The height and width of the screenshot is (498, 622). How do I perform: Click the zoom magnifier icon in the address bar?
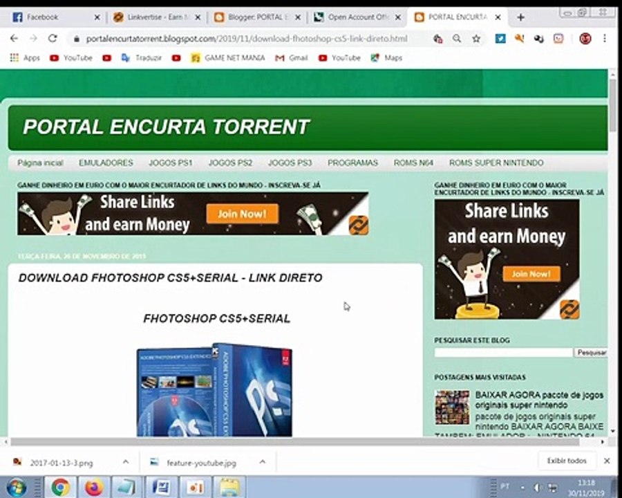tap(457, 39)
